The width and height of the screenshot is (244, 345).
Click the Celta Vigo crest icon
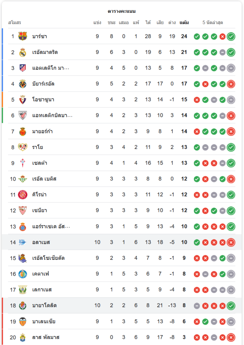pos(23,163)
